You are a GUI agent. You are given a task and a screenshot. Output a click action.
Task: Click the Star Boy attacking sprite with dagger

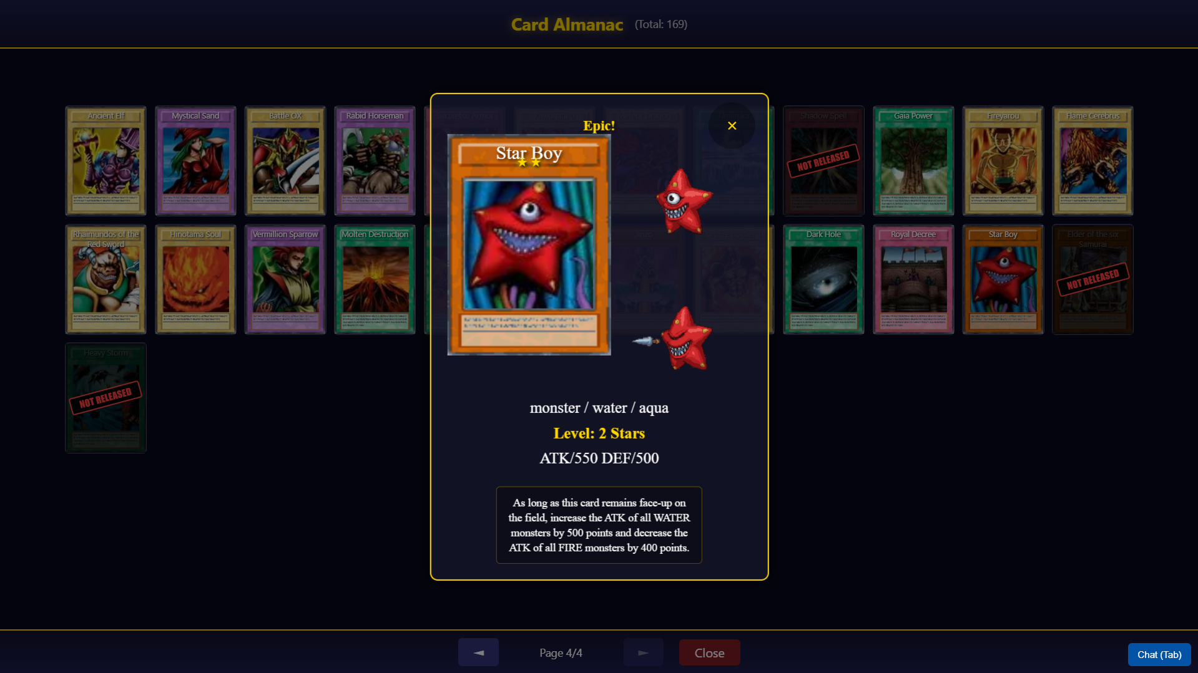[x=674, y=338]
